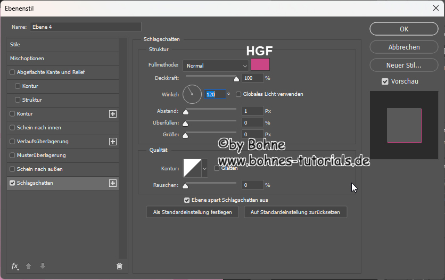Click the Winkel angle dial

click(x=192, y=94)
